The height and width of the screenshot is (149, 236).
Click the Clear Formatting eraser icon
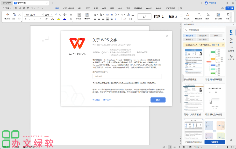[x=71, y=15]
